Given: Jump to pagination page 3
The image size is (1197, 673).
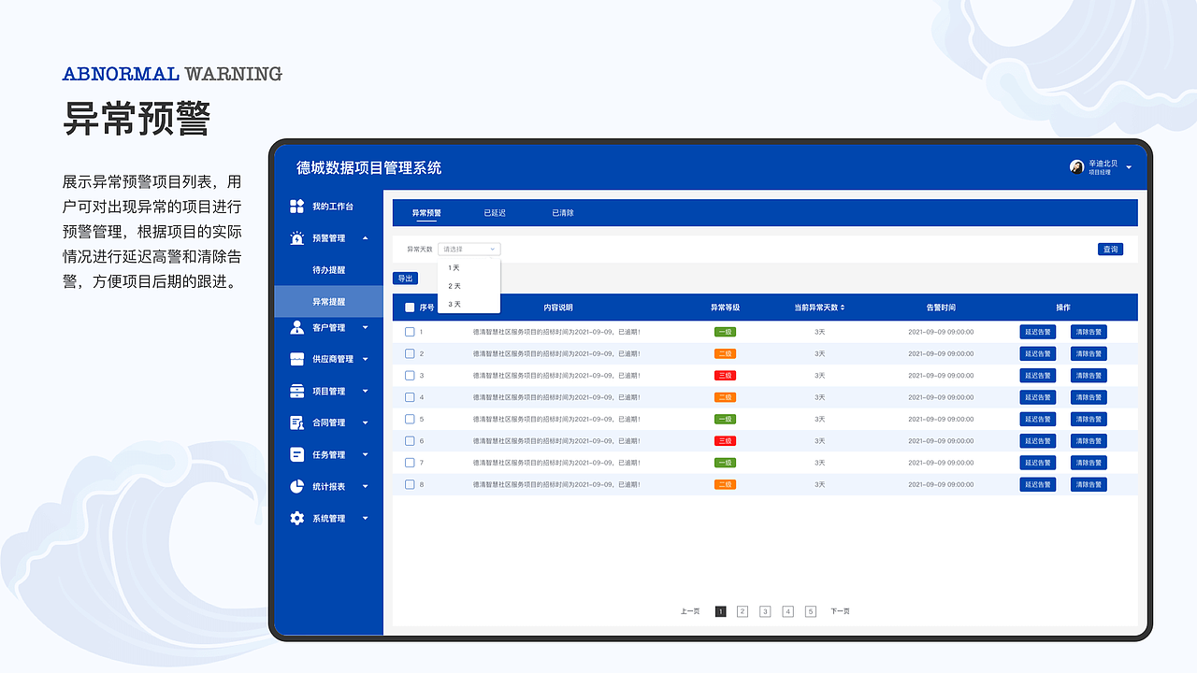Looking at the screenshot, I should click(x=765, y=611).
